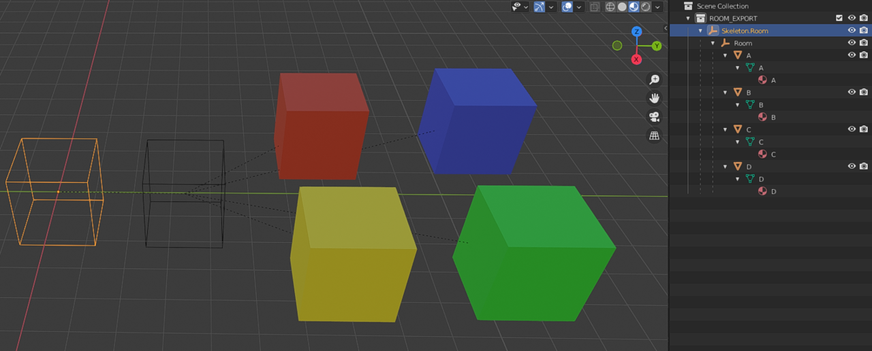
Task: Switch to wireframe shading mode
Action: pyautogui.click(x=610, y=7)
